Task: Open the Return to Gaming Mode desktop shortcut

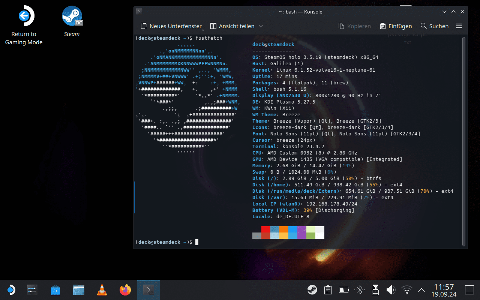Action: 24,25
